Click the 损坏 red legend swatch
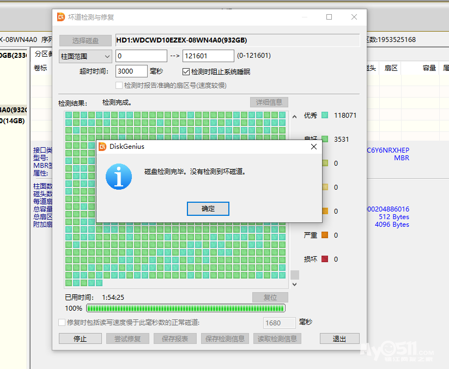 click(x=325, y=259)
